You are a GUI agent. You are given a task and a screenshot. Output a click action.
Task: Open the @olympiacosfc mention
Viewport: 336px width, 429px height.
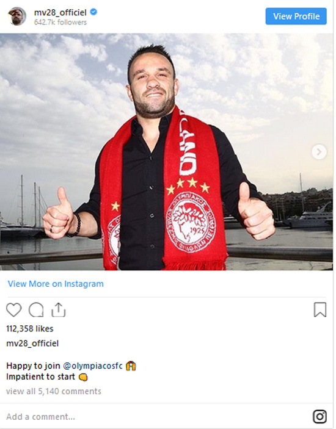[93, 366]
